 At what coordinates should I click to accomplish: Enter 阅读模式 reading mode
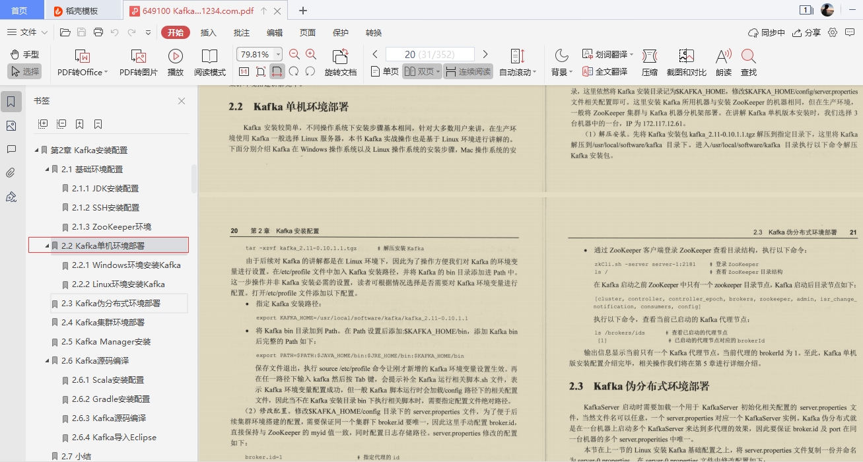210,62
